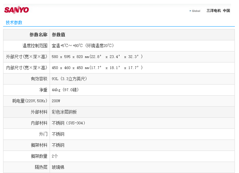239x173 pixels.
Task: Click the SANYO logo
Action: 17,10
